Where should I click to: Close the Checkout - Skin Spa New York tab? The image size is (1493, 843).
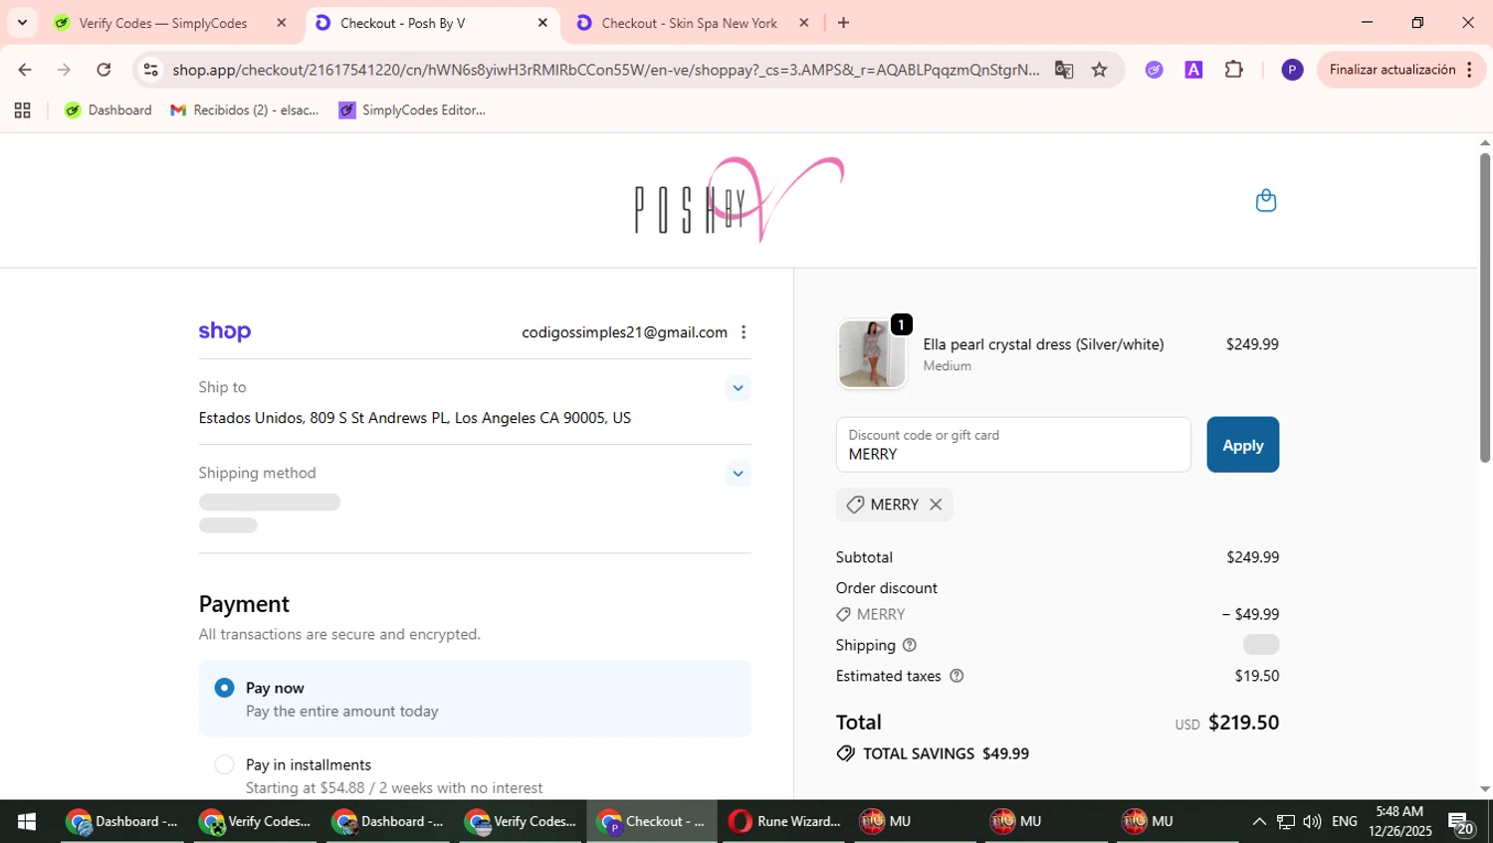tap(804, 23)
